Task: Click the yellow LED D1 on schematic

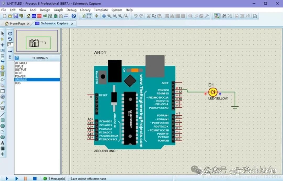Action: pos(213,92)
